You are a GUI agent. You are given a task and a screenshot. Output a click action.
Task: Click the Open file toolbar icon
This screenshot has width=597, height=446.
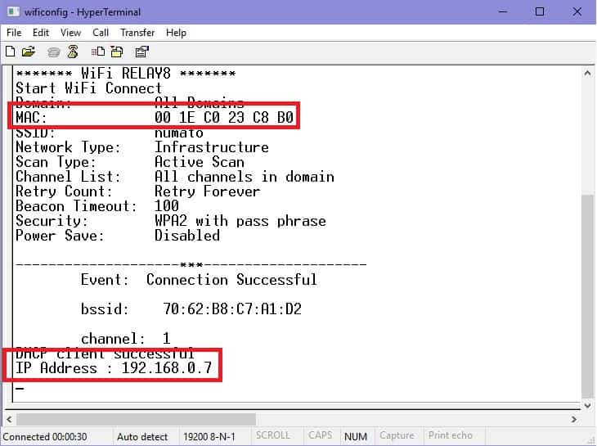point(29,52)
